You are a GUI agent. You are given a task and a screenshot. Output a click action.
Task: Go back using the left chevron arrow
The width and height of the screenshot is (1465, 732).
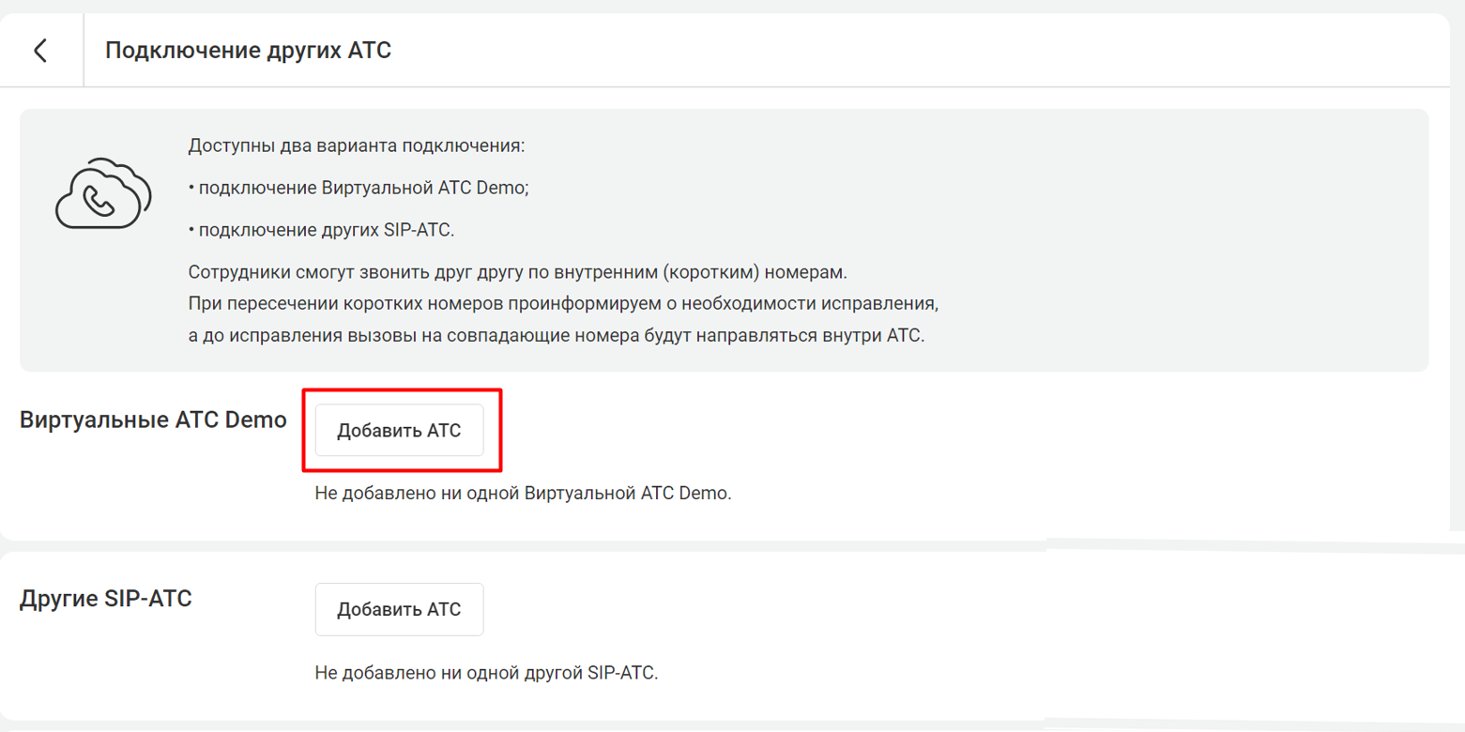click(x=40, y=51)
